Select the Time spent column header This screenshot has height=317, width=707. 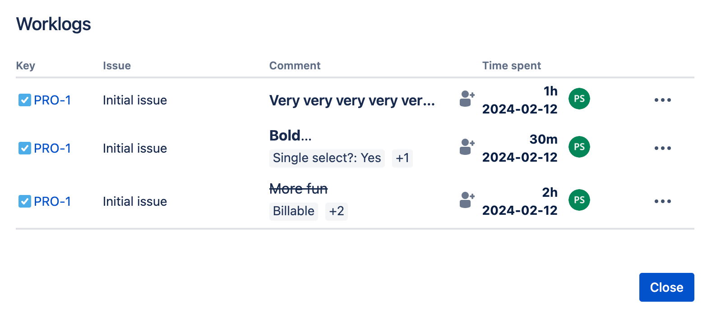(511, 65)
